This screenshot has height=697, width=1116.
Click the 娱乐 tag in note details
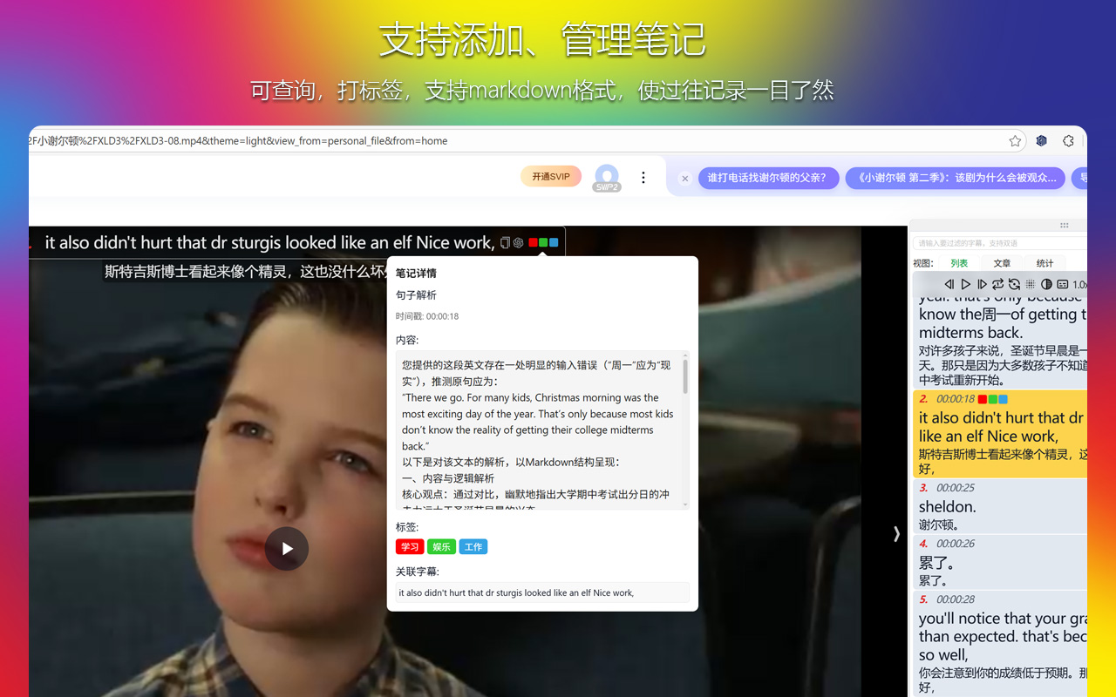pos(441,547)
